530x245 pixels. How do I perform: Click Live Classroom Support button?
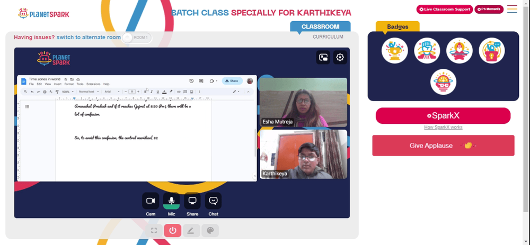(445, 10)
